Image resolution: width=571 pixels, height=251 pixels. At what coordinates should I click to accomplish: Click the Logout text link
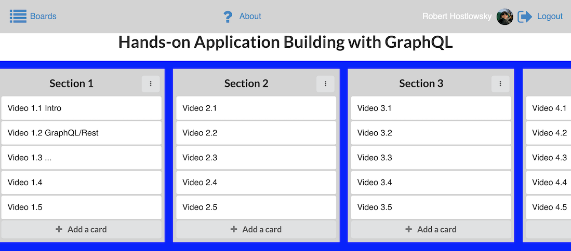click(x=550, y=17)
